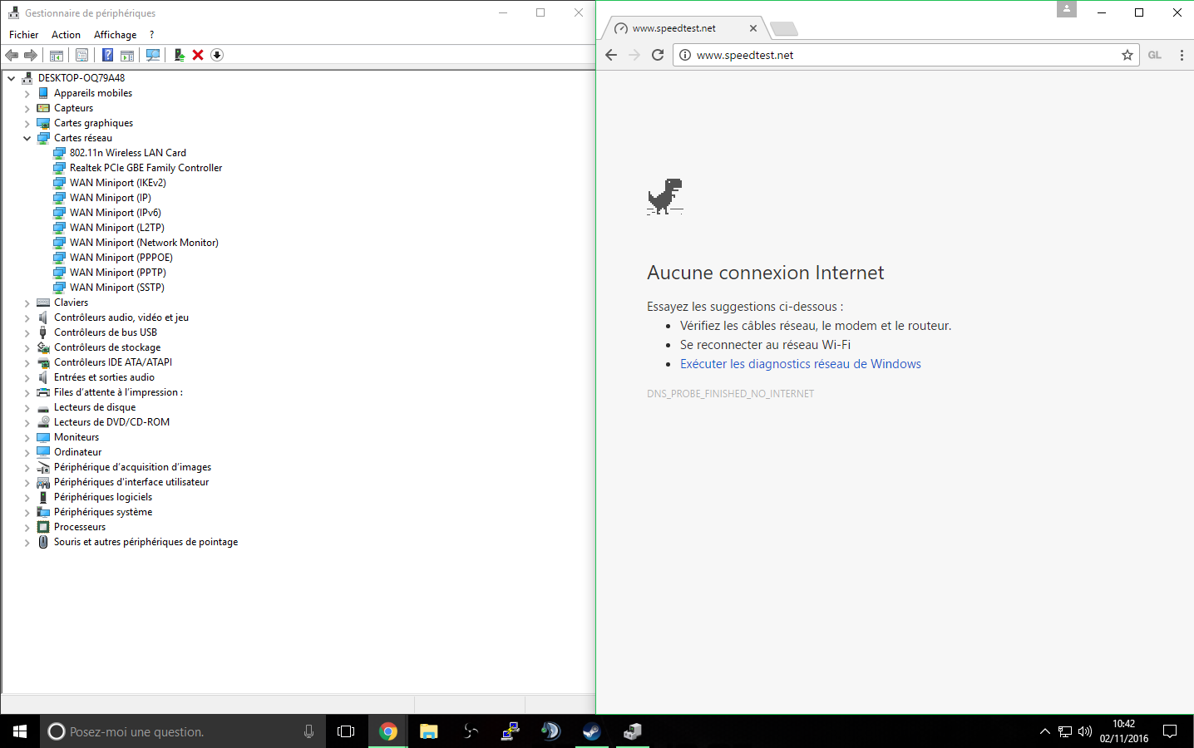
Task: Open Steam from the taskbar
Action: (x=591, y=731)
